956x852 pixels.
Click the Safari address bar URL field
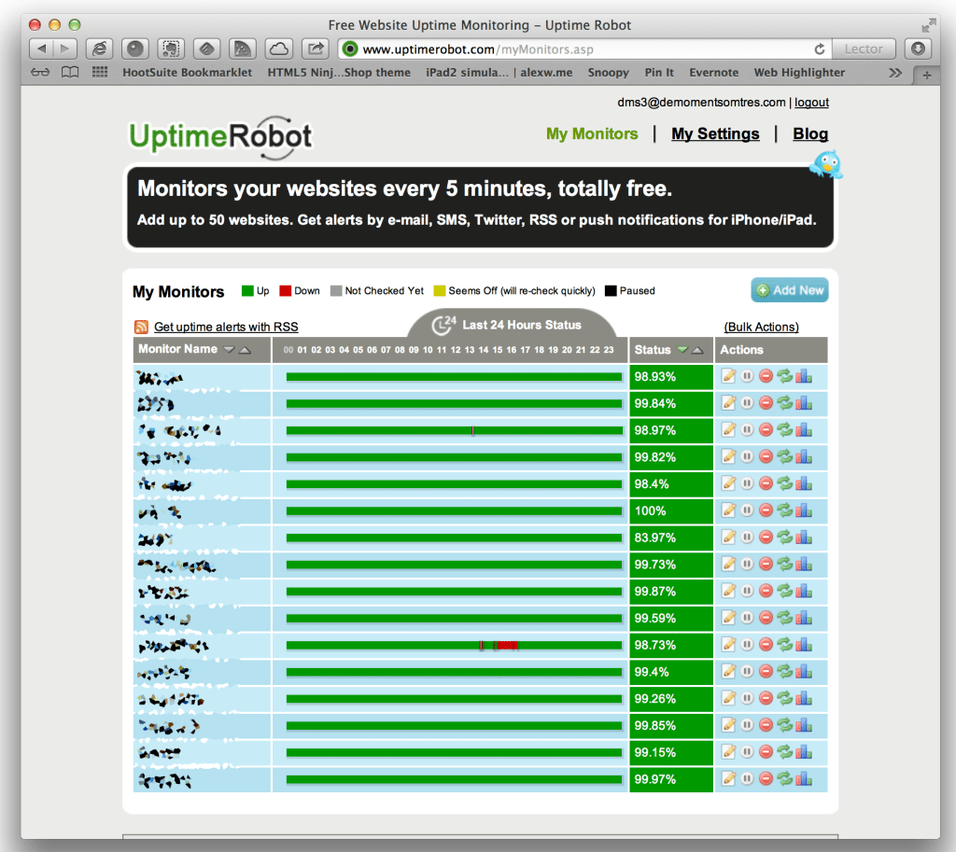pyautogui.click(x=579, y=49)
